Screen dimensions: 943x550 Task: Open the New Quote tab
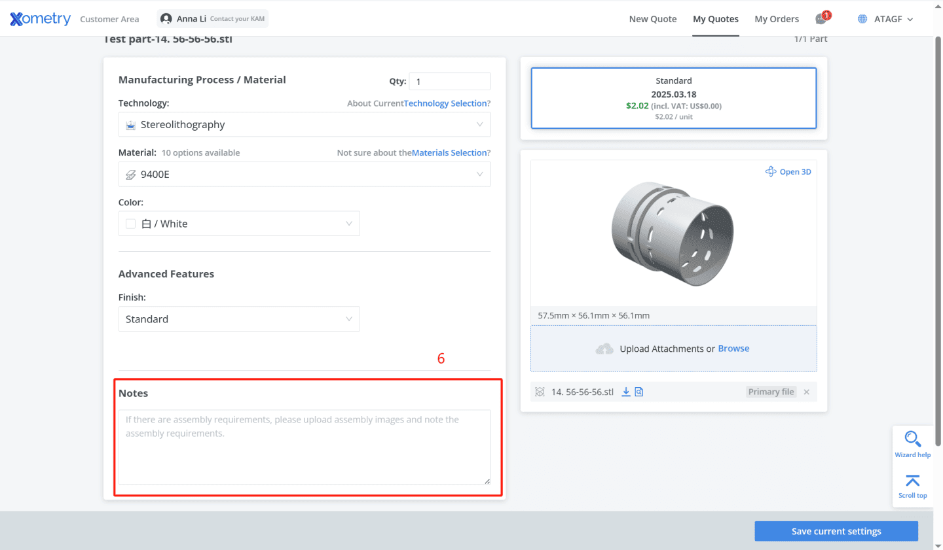[x=652, y=19]
